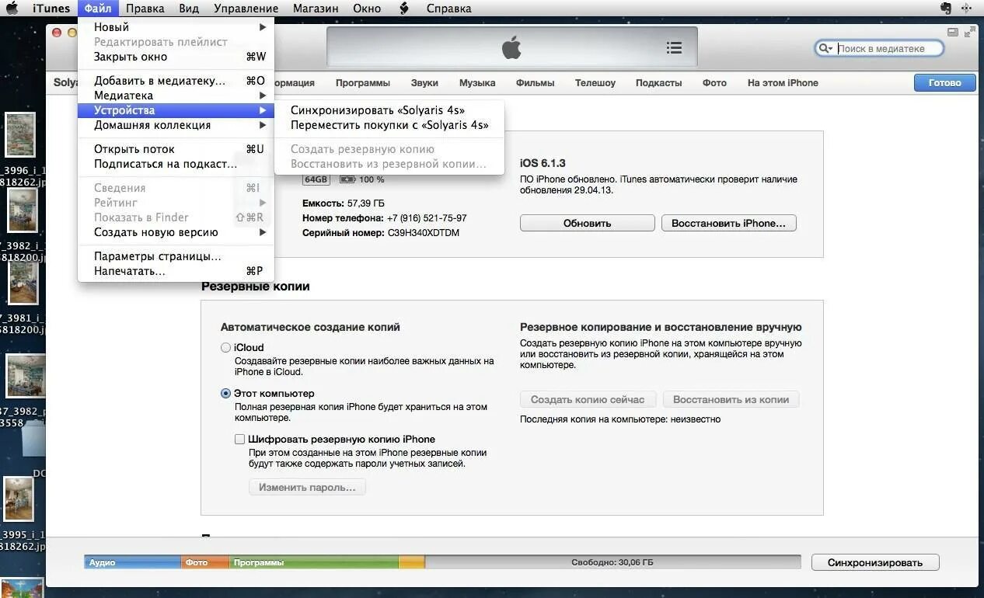Switch to the Музыка tab
This screenshot has width=984, height=598.
click(x=477, y=83)
